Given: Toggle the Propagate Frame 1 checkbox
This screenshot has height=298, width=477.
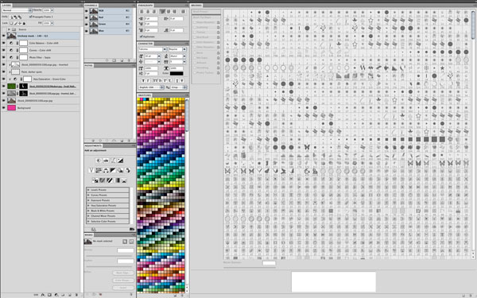Looking at the screenshot, I should pyautogui.click(x=30, y=17).
